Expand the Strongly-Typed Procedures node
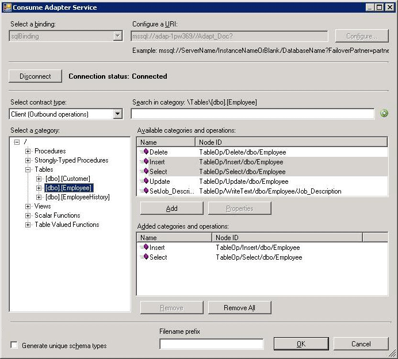The width and height of the screenshot is (398, 359). pyautogui.click(x=28, y=160)
